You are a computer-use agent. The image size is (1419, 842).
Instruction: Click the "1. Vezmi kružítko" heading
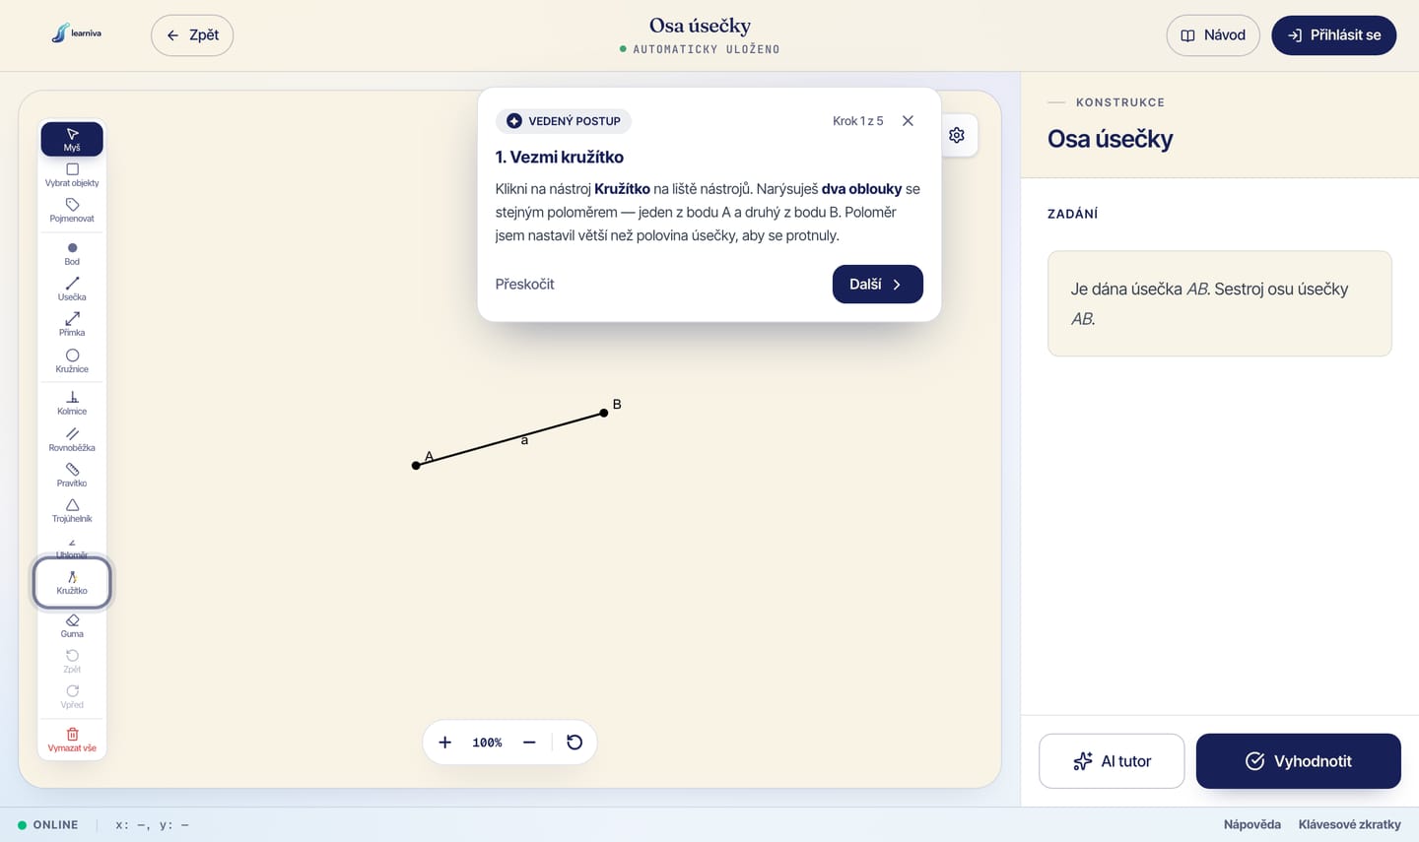(560, 158)
